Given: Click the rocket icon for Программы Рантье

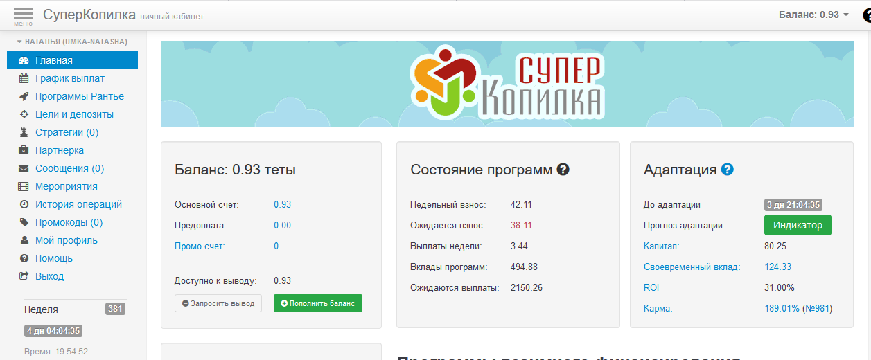Looking at the screenshot, I should [24, 97].
